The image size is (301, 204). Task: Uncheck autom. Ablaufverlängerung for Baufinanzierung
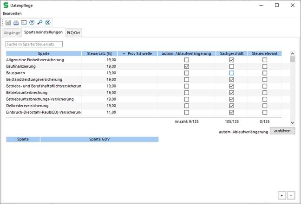point(187,67)
